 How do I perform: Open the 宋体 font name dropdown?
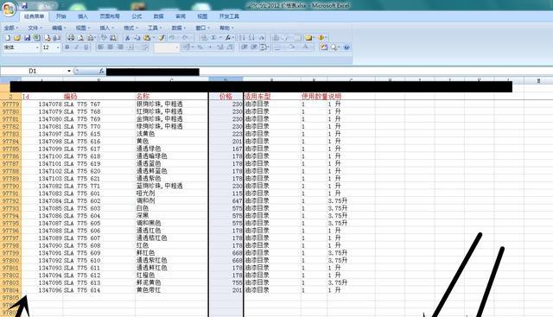click(x=37, y=48)
